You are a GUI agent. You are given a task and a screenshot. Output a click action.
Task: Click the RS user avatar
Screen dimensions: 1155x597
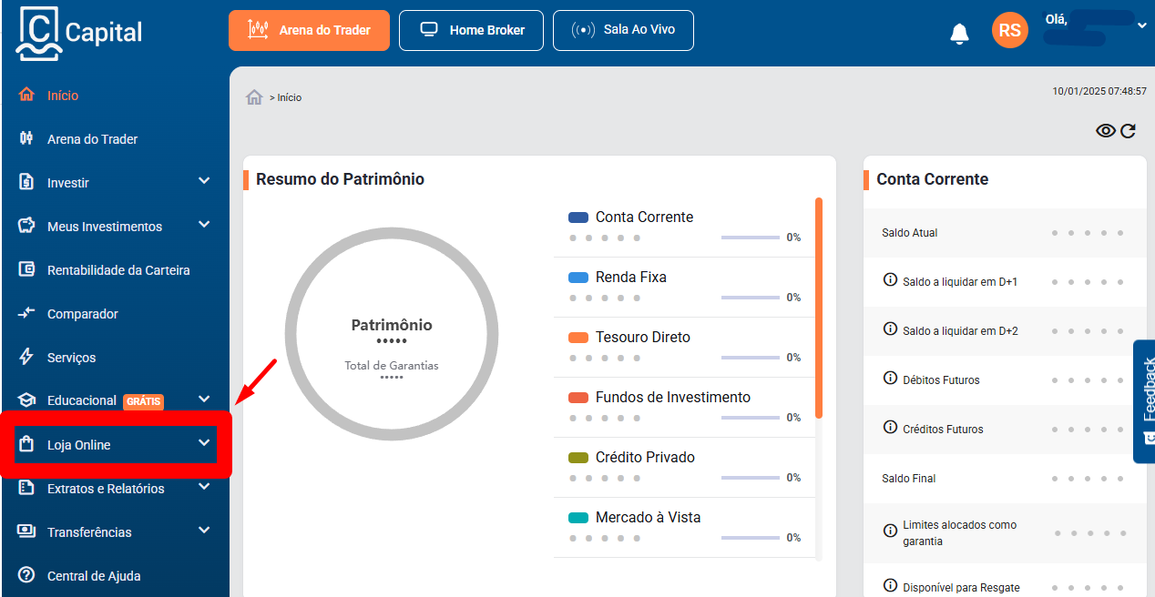(x=1009, y=30)
